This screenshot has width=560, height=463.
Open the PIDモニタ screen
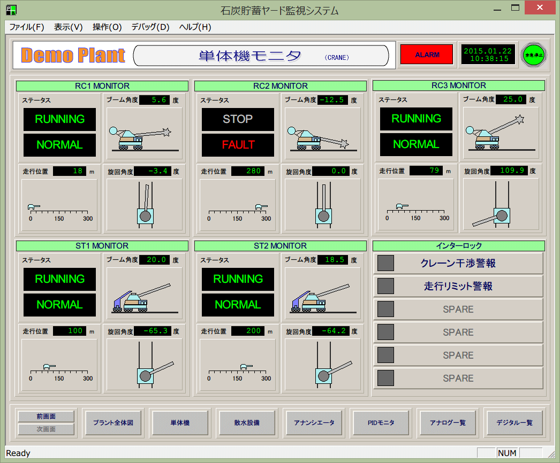(x=381, y=423)
